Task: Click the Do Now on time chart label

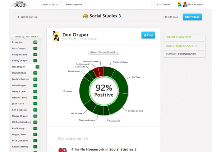Action: 135,111
